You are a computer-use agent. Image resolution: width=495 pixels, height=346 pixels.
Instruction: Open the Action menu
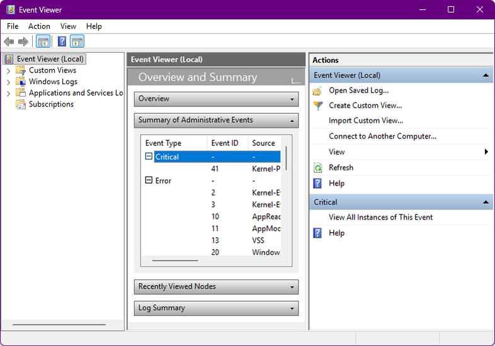(39, 26)
